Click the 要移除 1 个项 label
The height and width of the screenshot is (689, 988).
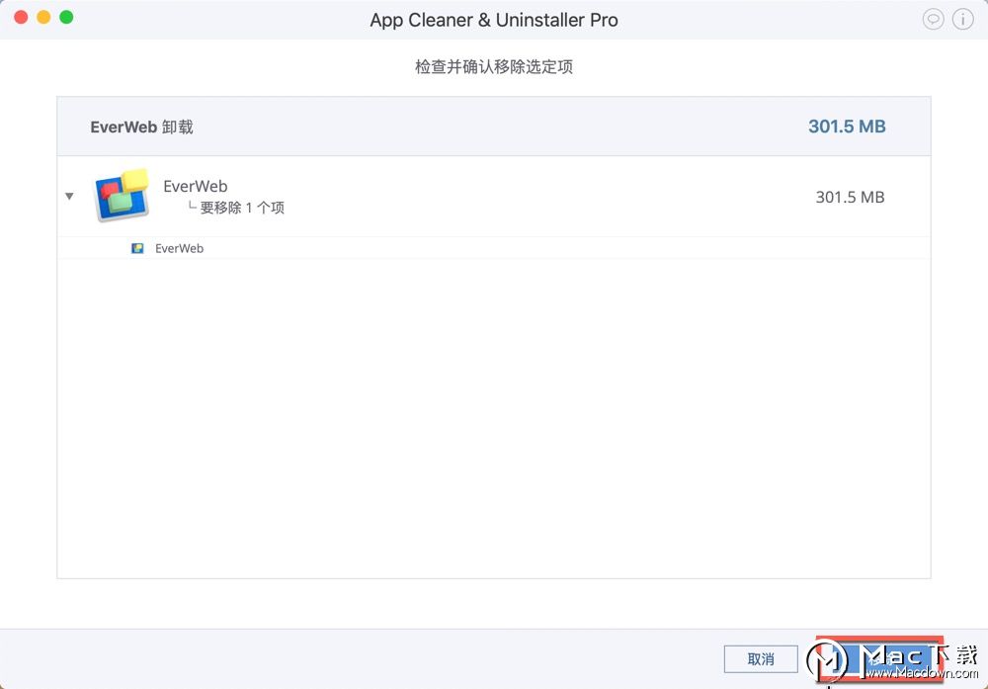pos(242,208)
